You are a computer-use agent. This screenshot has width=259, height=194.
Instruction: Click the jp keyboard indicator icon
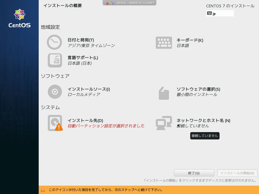209,13
